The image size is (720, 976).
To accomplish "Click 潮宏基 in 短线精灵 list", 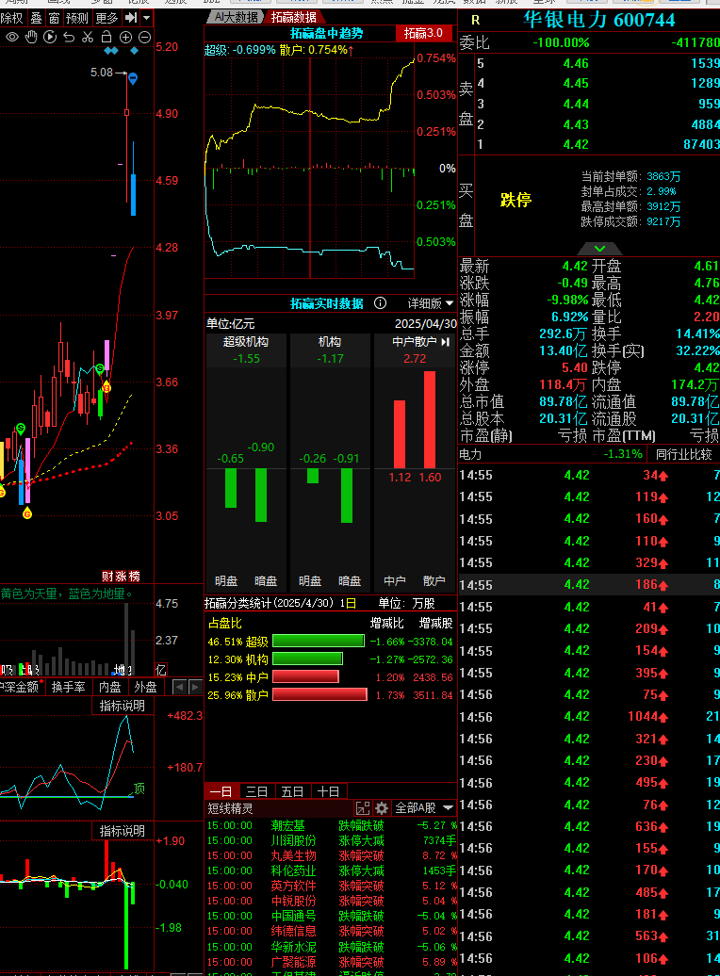I will click(x=287, y=825).
